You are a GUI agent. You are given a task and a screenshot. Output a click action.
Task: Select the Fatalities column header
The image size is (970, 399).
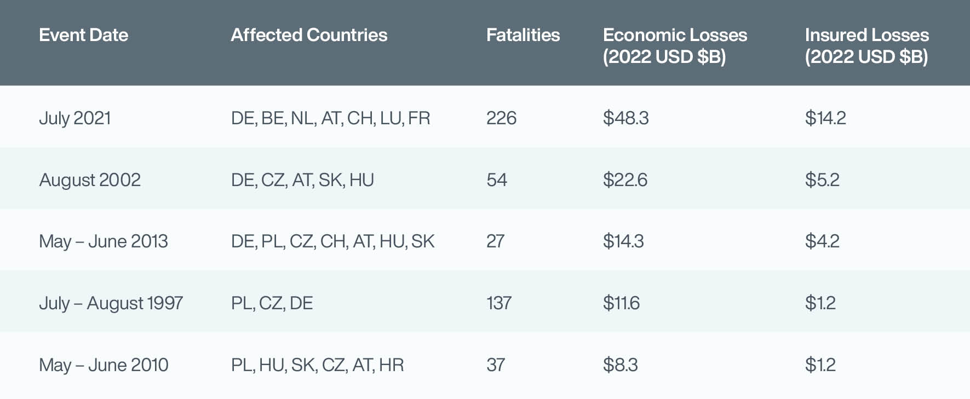tap(523, 35)
